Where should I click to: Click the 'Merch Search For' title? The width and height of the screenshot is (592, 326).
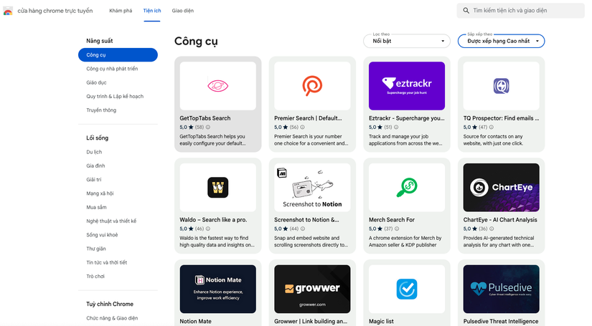(392, 220)
